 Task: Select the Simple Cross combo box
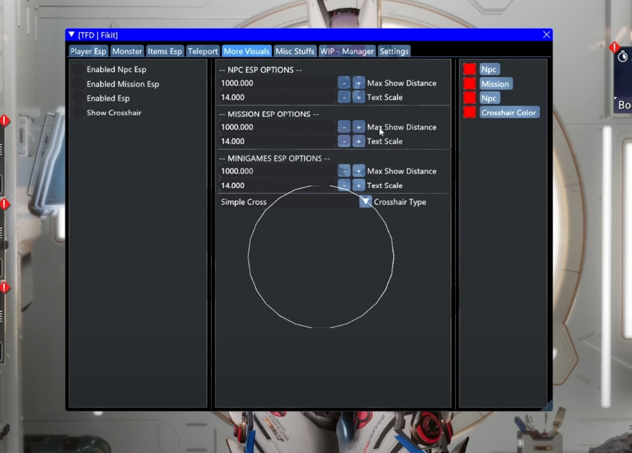[288, 202]
